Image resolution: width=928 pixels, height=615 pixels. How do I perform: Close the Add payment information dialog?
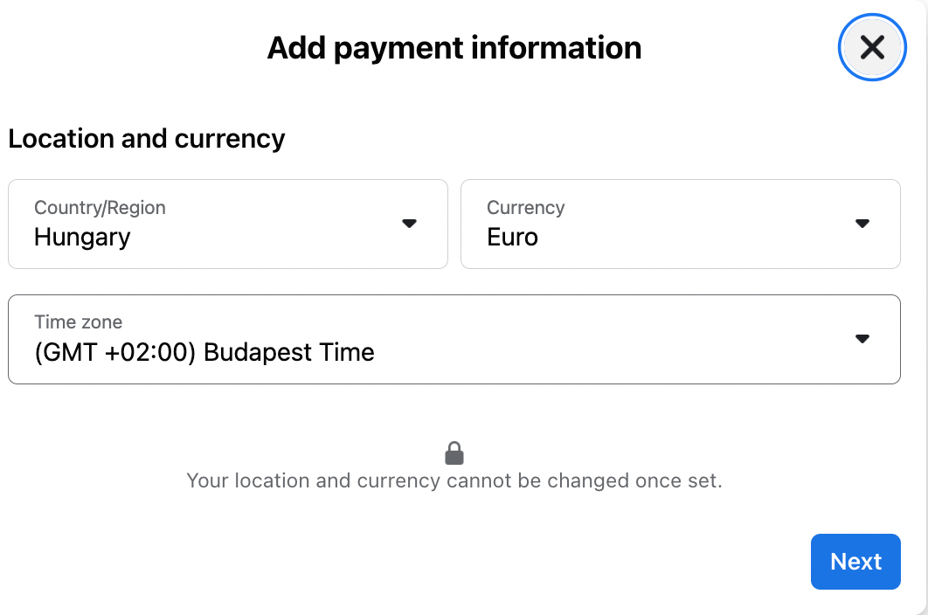[x=872, y=47]
